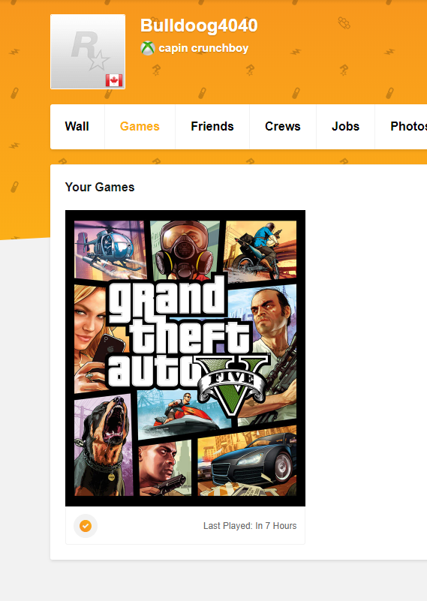
Task: Click the gas mask panel on the cover
Action: [185, 249]
